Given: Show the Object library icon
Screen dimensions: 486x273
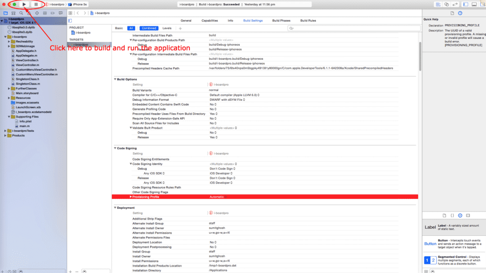Looking at the screenshot, I should tap(460, 215).
